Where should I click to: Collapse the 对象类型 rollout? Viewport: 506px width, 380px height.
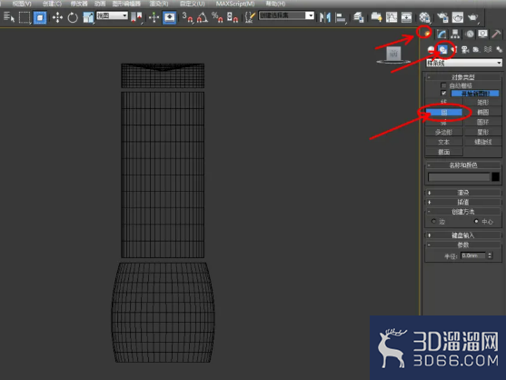[x=463, y=77]
